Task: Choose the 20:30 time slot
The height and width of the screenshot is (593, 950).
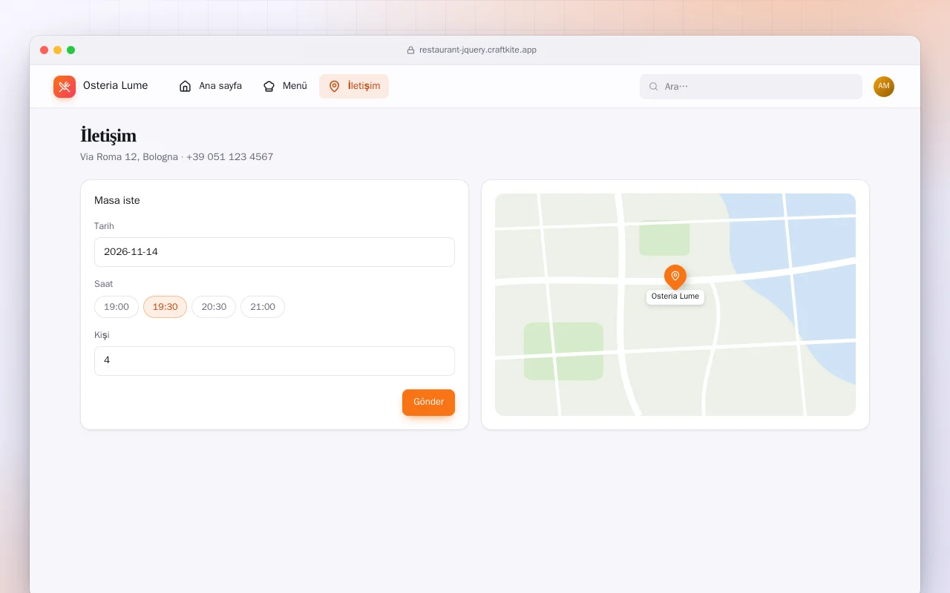Action: pos(214,307)
